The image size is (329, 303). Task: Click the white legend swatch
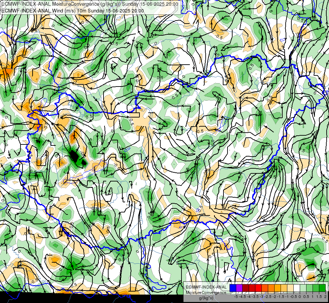[297, 288]
